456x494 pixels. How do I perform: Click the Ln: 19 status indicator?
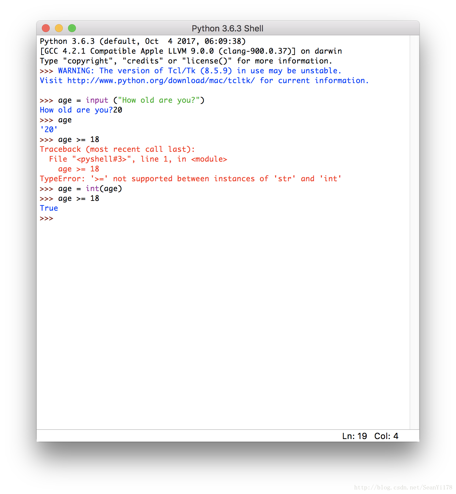pos(355,436)
